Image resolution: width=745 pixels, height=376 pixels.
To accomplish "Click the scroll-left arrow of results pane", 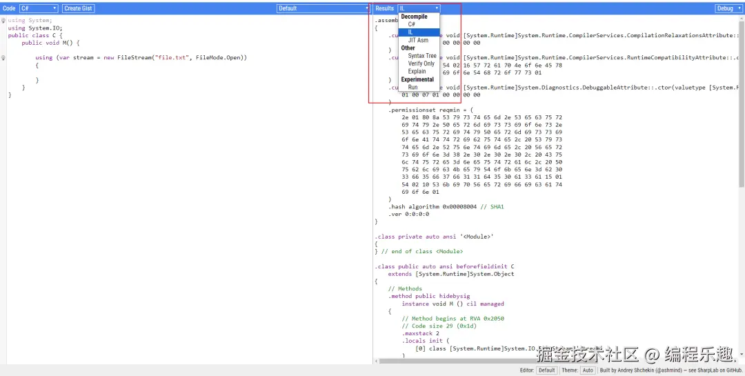I will (x=376, y=362).
